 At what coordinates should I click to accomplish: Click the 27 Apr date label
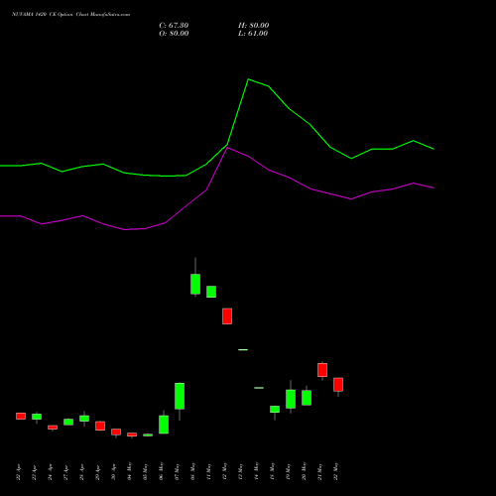66,472
